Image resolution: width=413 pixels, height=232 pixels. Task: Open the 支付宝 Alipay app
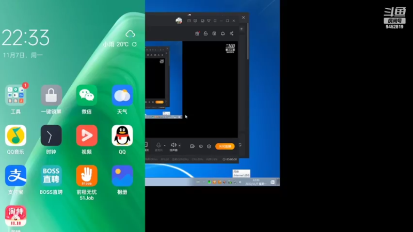pos(15,176)
